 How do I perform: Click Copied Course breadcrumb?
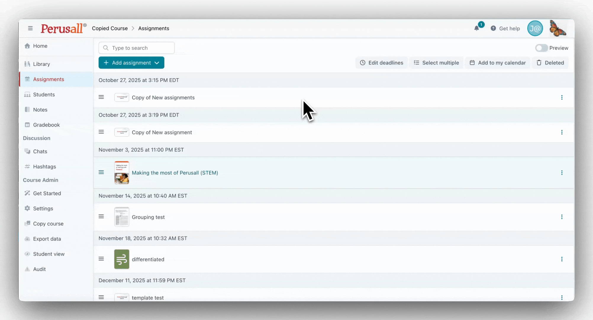[110, 28]
